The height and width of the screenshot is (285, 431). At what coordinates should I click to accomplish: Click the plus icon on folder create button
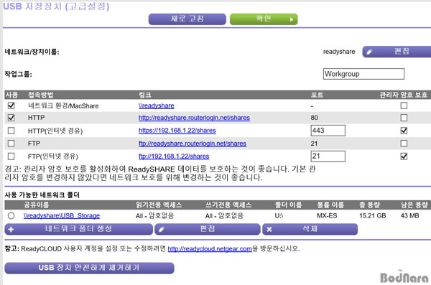[x=11, y=229]
